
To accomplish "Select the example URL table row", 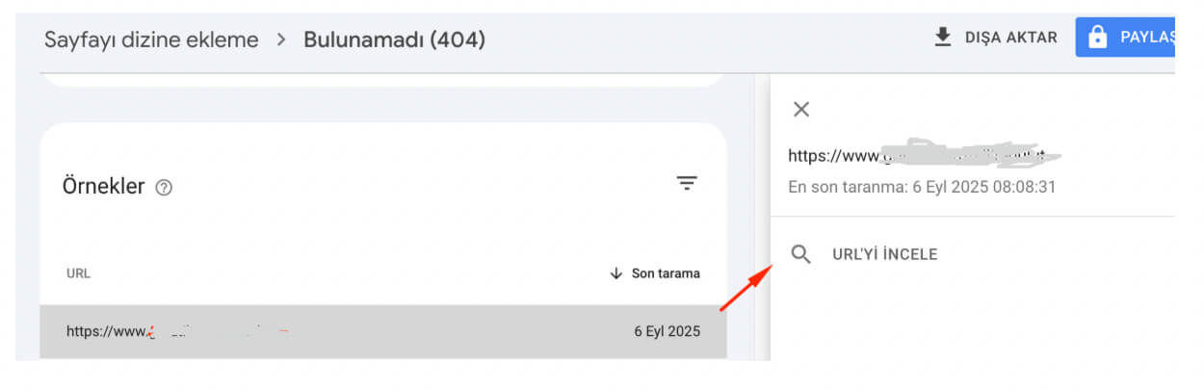I will (x=382, y=331).
